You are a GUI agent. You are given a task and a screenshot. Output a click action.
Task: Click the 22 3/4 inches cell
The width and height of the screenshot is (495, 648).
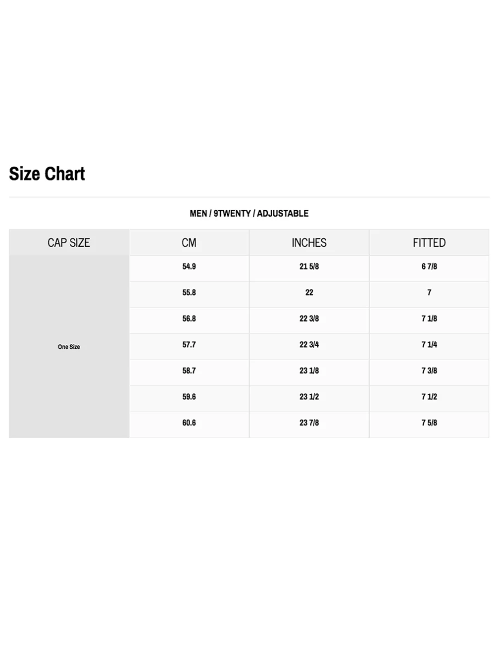(309, 345)
